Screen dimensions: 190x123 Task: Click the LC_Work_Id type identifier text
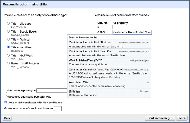pyautogui.click(x=18, y=27)
